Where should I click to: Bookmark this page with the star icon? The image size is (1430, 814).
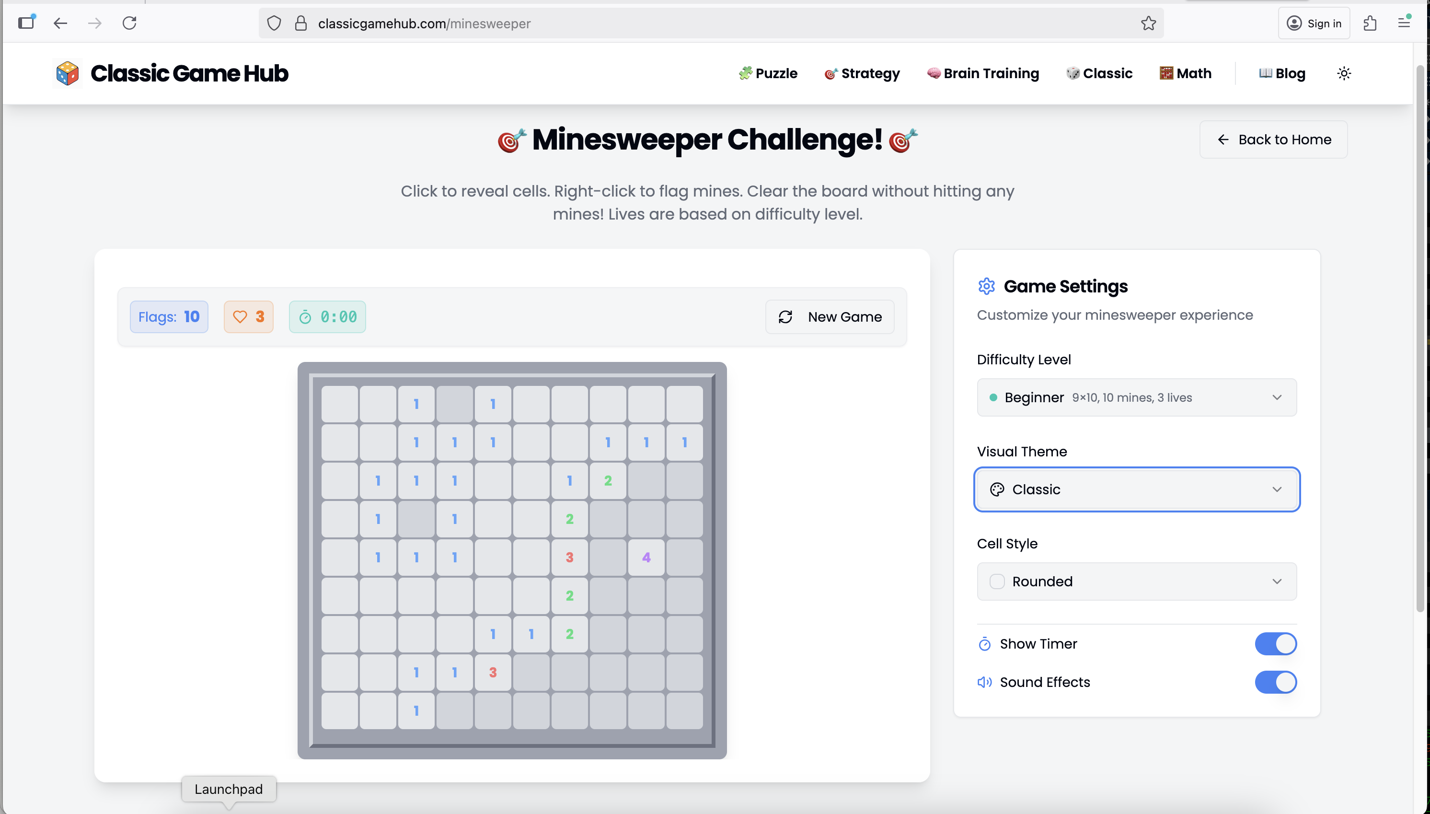[x=1148, y=23]
